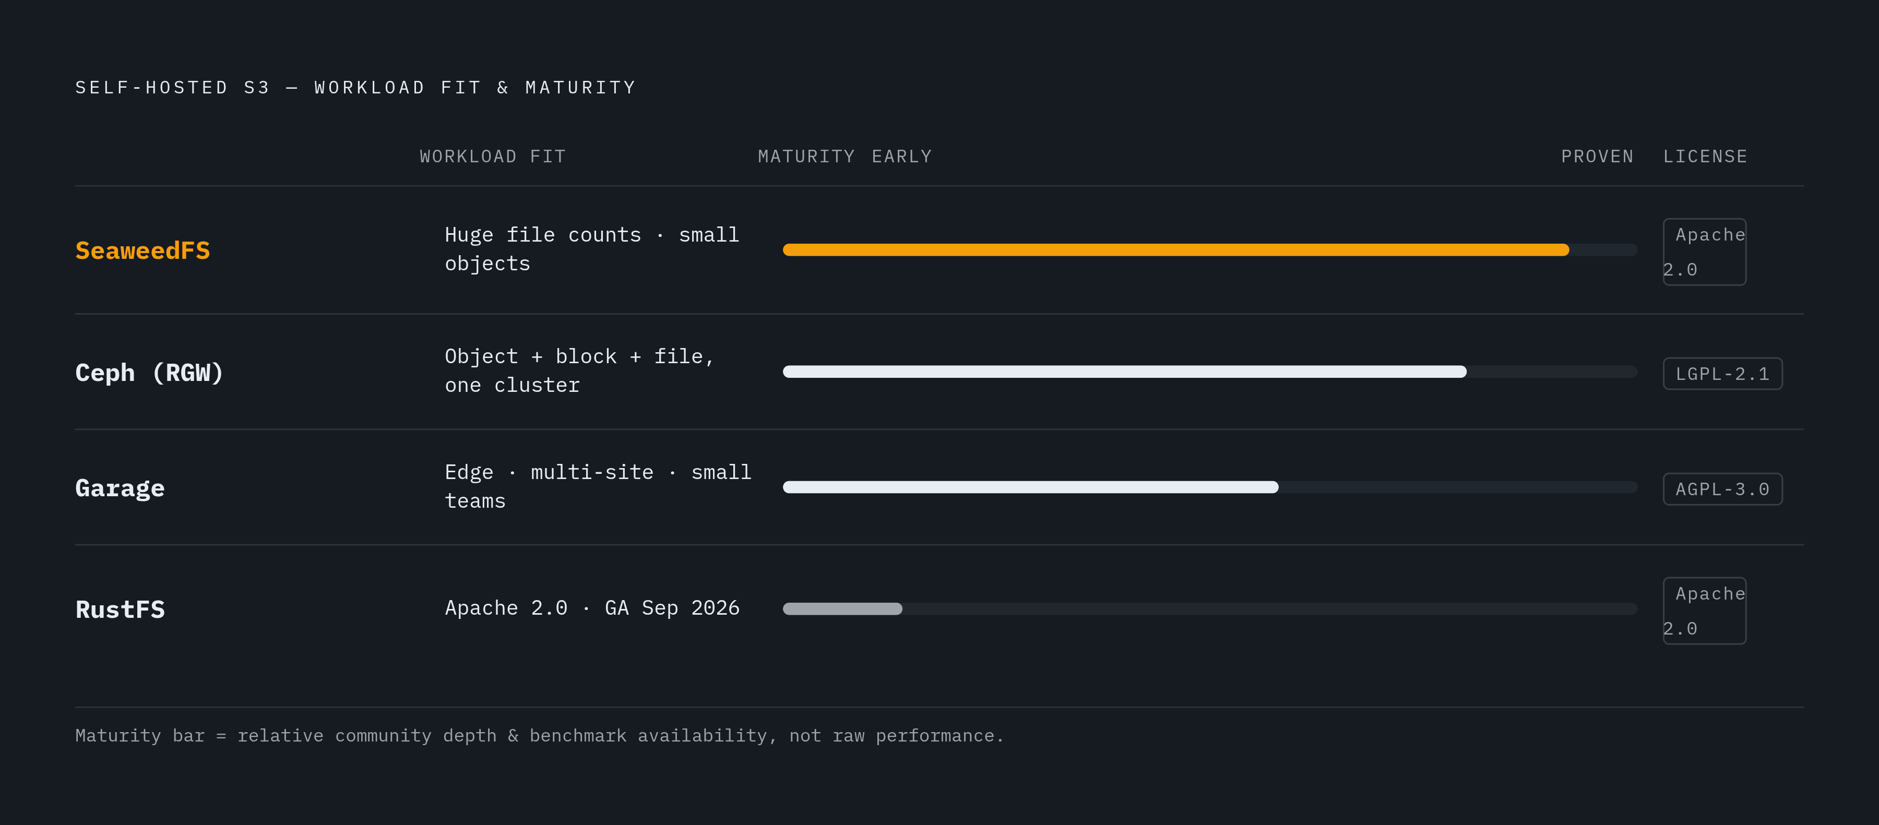Click the WORKLOAD FIT column header
1879x825 pixels.
tap(493, 157)
